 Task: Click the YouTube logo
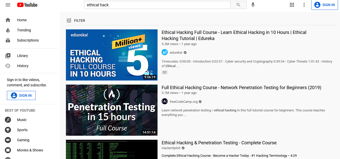click(x=27, y=5)
